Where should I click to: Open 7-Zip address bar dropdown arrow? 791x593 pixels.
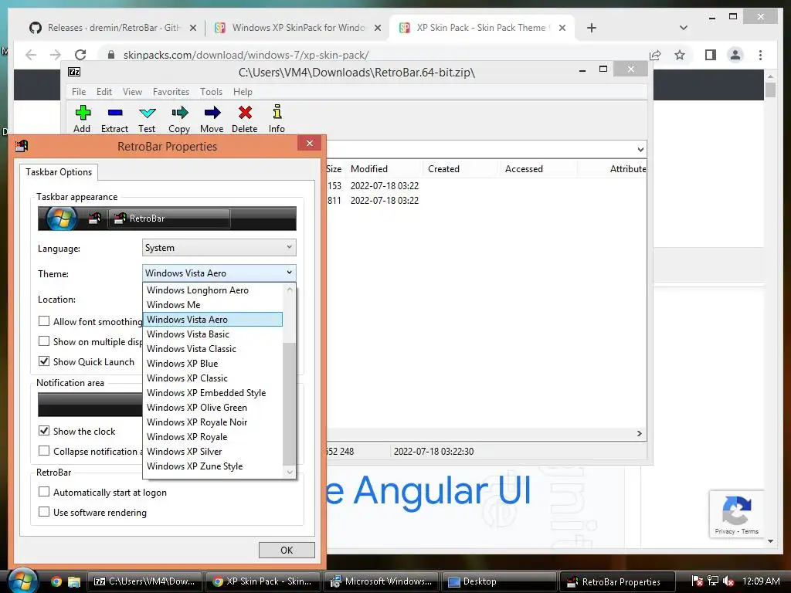tap(640, 149)
